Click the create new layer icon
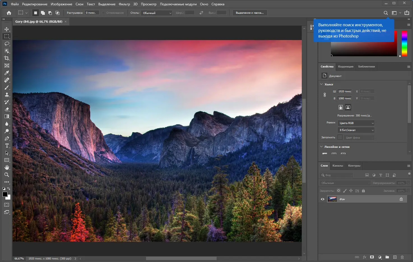This screenshot has height=262, width=413. (x=395, y=257)
